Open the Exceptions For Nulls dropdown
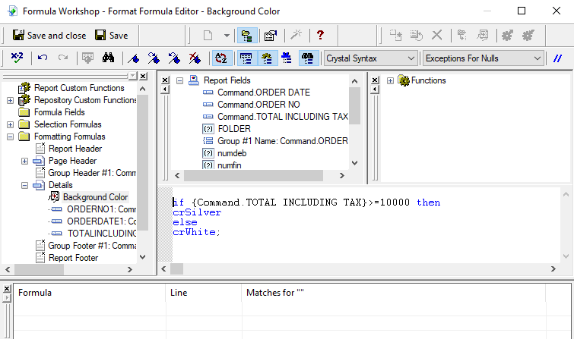This screenshot has height=339, width=574. 484,58
